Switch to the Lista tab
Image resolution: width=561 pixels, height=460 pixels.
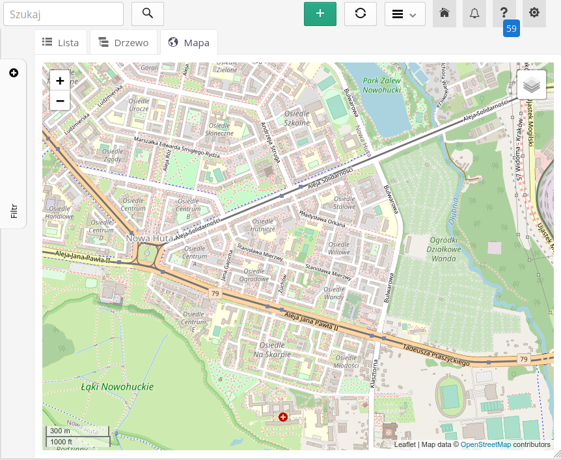pyautogui.click(x=61, y=43)
